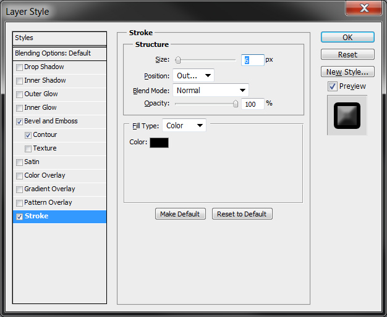Click Reset to Default button
Image resolution: width=387 pixels, height=317 pixels.
[242, 214]
